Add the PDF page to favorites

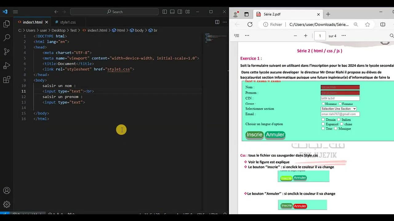367,25
